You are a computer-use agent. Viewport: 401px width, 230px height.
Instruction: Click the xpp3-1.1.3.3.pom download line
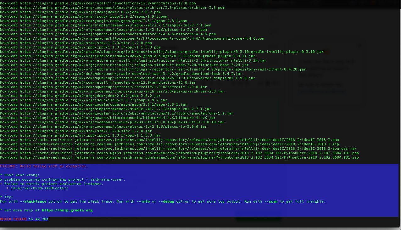coord(80,47)
